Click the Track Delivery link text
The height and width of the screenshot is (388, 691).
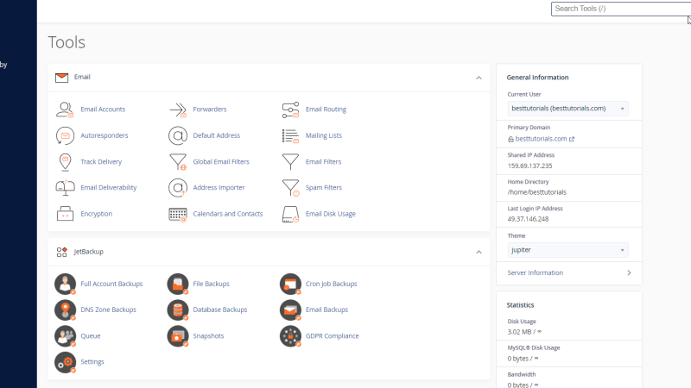click(101, 162)
